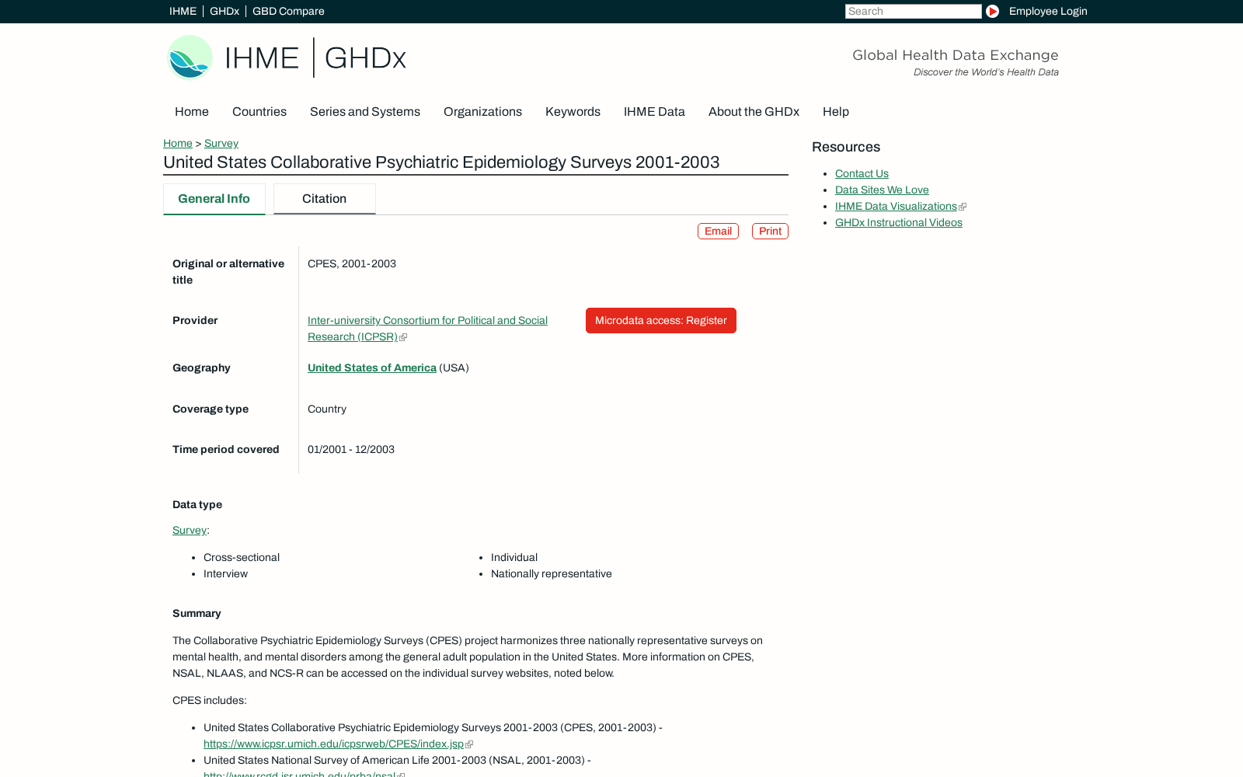Screen dimensions: 1243x777
Task: Click Microdata access: Register button
Action: pyautogui.click(x=661, y=320)
